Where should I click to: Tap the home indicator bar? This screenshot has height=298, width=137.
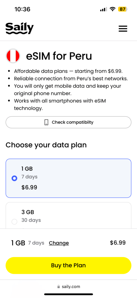click(x=68, y=294)
